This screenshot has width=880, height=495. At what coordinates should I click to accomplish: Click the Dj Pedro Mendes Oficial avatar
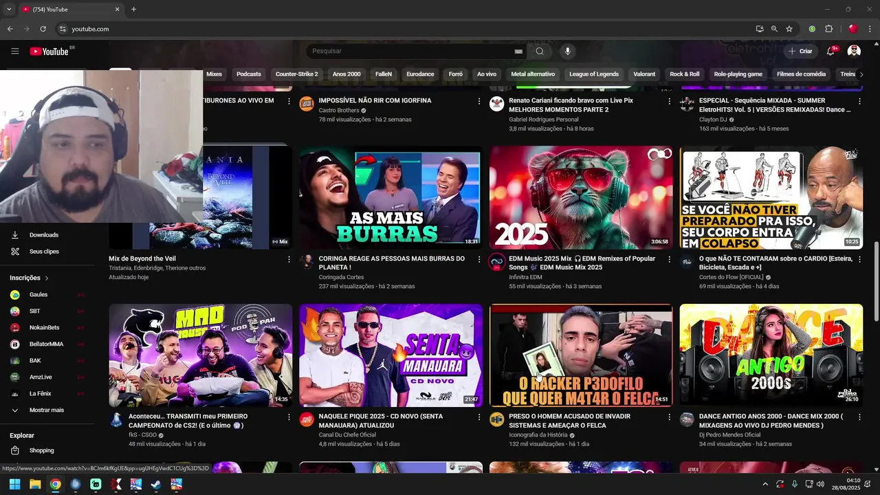(687, 419)
